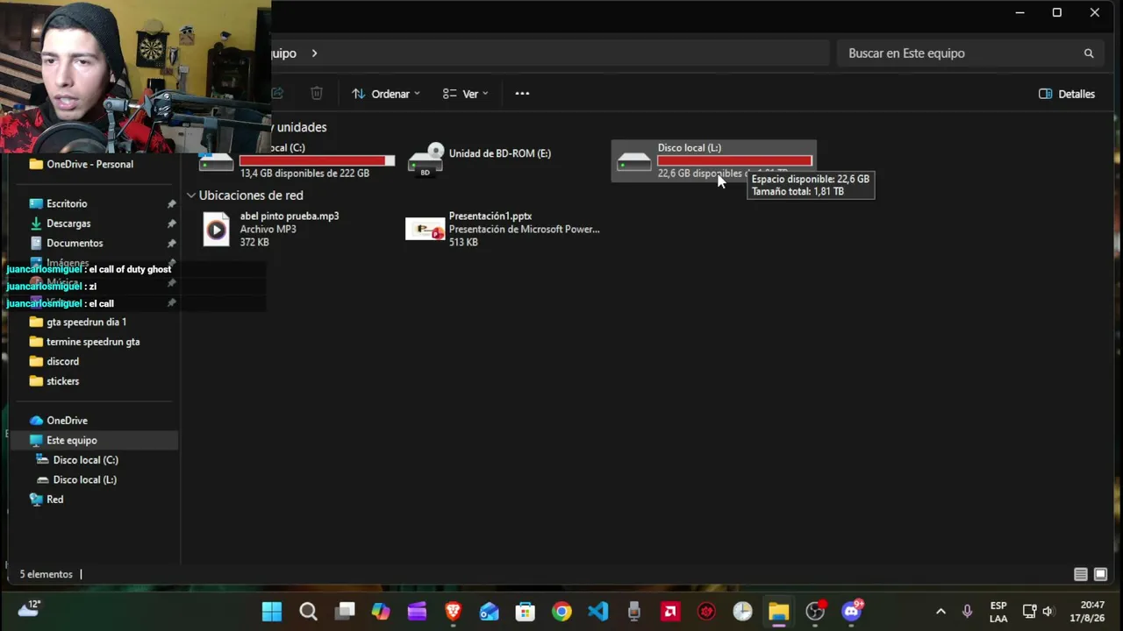Click the greyed-out trash delete icon
The image size is (1123, 631).
(317, 94)
